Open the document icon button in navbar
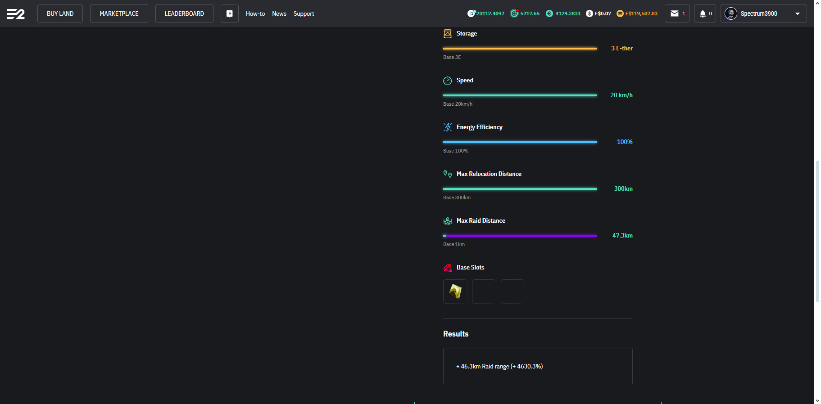The height and width of the screenshot is (404, 821). pyautogui.click(x=229, y=13)
